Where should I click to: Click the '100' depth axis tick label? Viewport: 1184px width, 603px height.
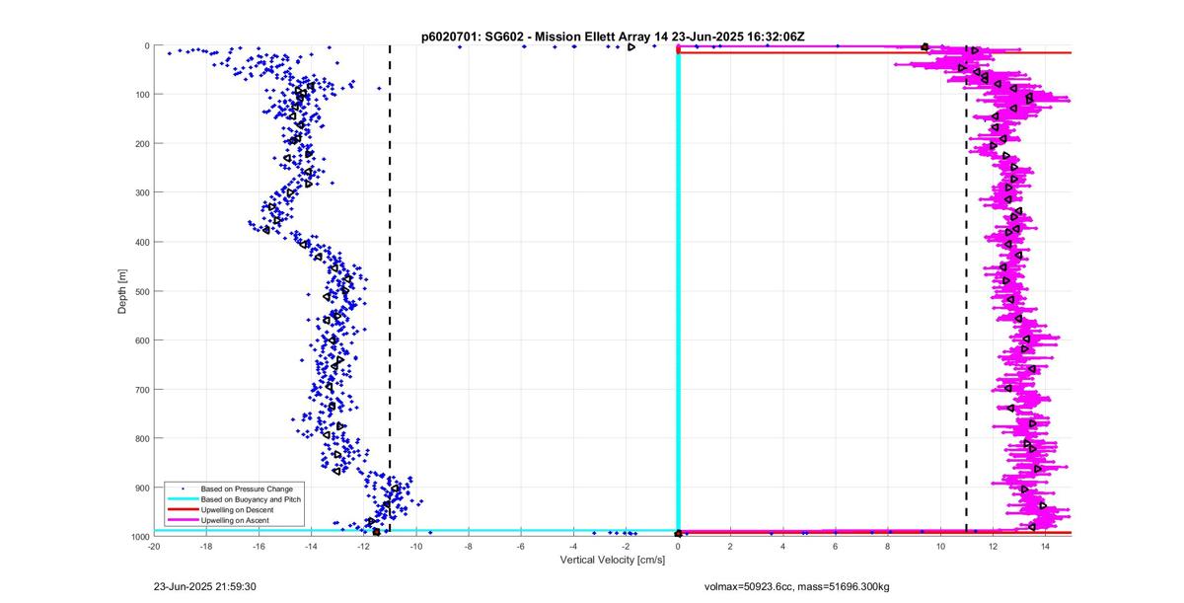(x=142, y=95)
